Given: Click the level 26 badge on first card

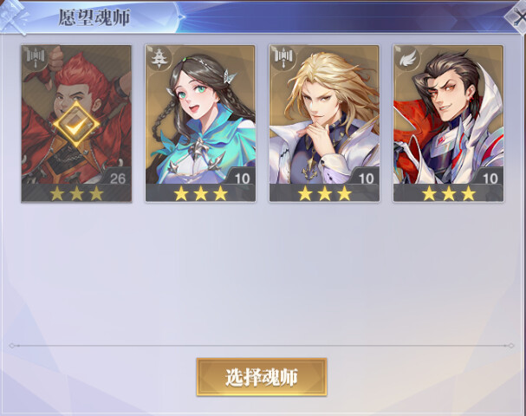Looking at the screenshot, I should (117, 178).
